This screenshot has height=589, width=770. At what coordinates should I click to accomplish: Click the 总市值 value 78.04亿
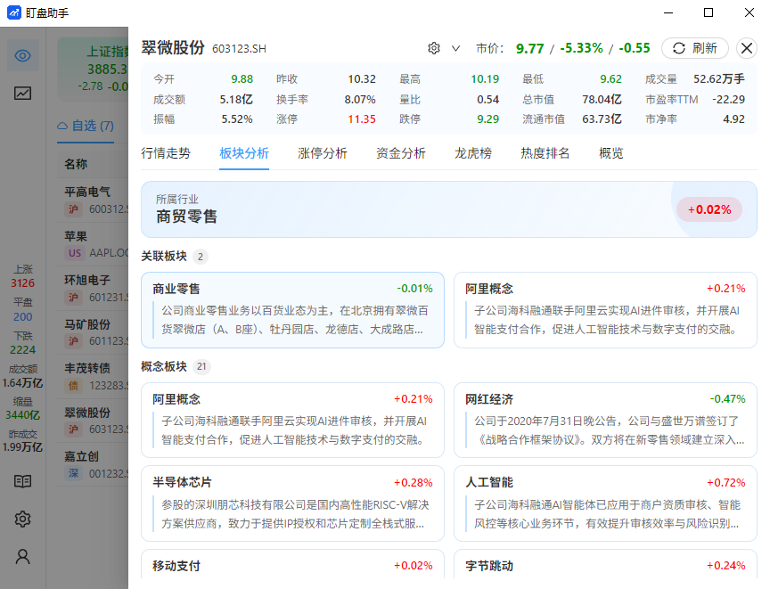coord(602,100)
